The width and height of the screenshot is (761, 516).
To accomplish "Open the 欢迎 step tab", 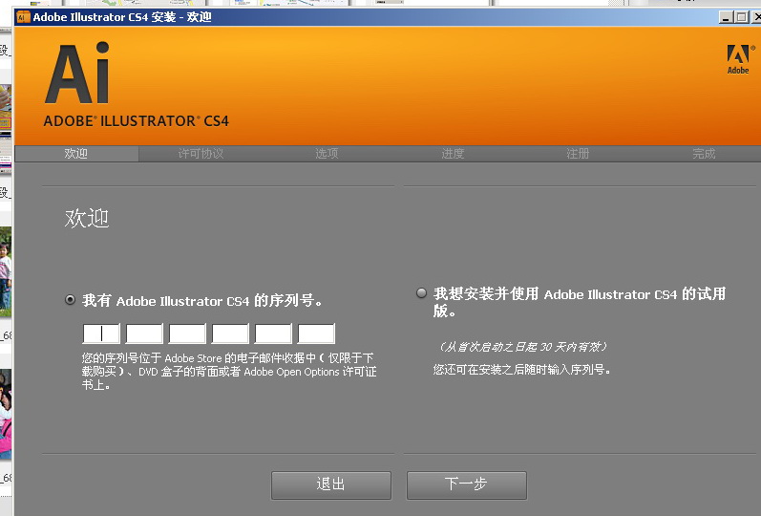I will (76, 154).
